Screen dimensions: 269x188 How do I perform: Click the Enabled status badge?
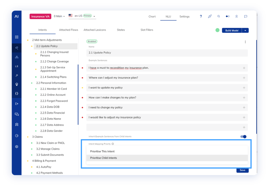pos(92,41)
